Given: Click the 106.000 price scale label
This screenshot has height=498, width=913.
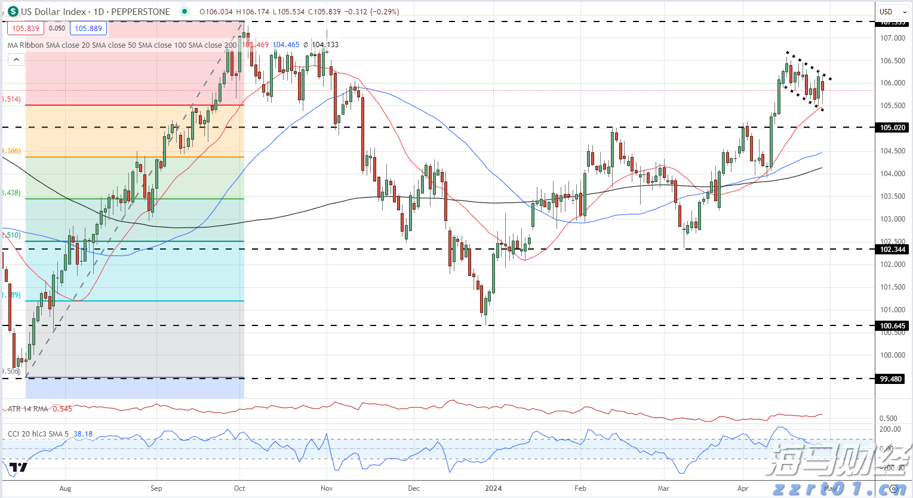Looking at the screenshot, I should click(x=893, y=83).
